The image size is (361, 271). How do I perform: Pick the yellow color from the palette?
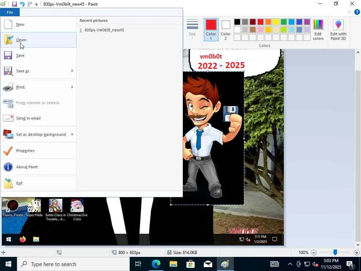coord(276,22)
